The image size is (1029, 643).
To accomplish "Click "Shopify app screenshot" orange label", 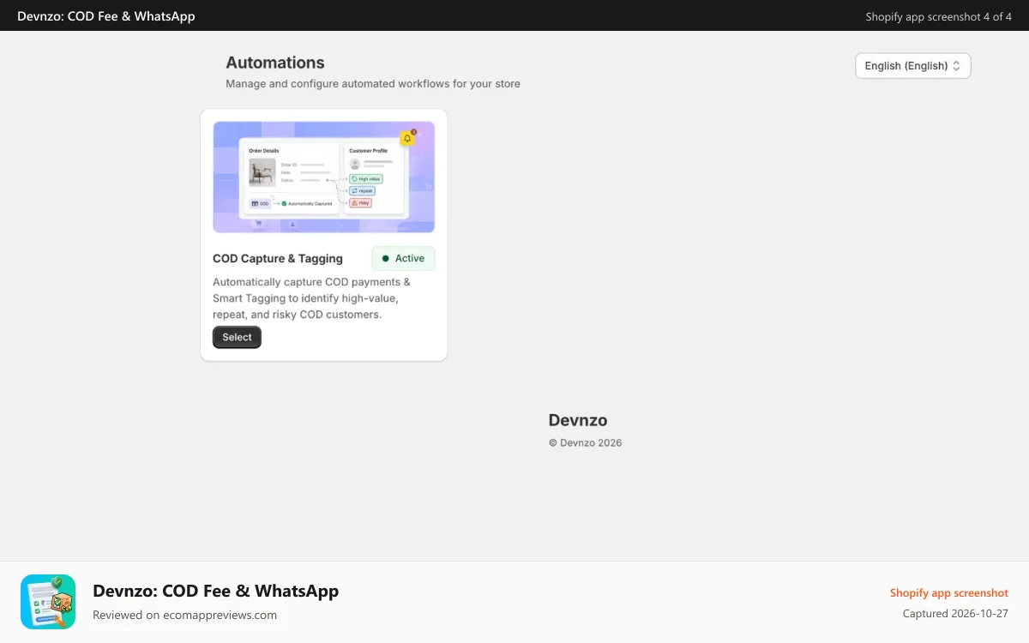I will (949, 593).
